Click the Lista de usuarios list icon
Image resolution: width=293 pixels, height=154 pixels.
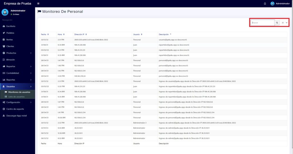(x=6, y=97)
